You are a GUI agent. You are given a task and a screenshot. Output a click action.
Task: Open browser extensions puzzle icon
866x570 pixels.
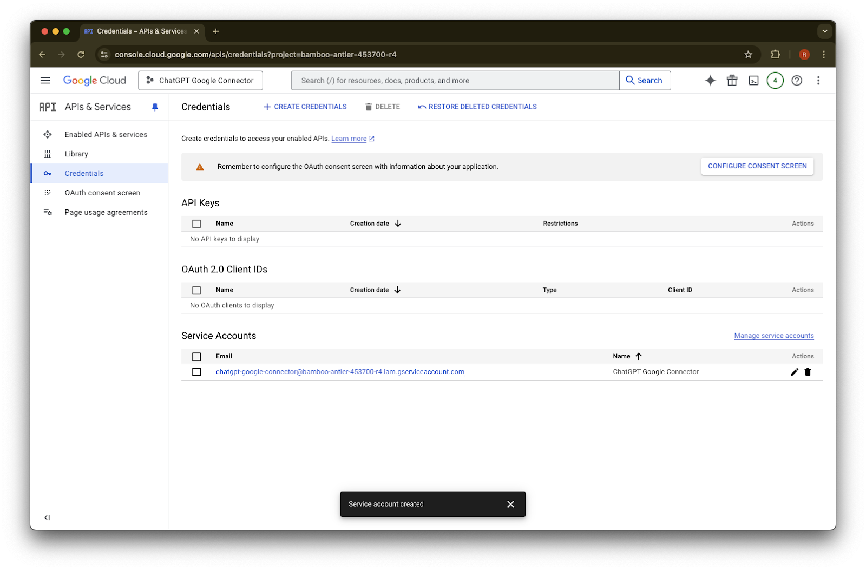[x=775, y=55]
